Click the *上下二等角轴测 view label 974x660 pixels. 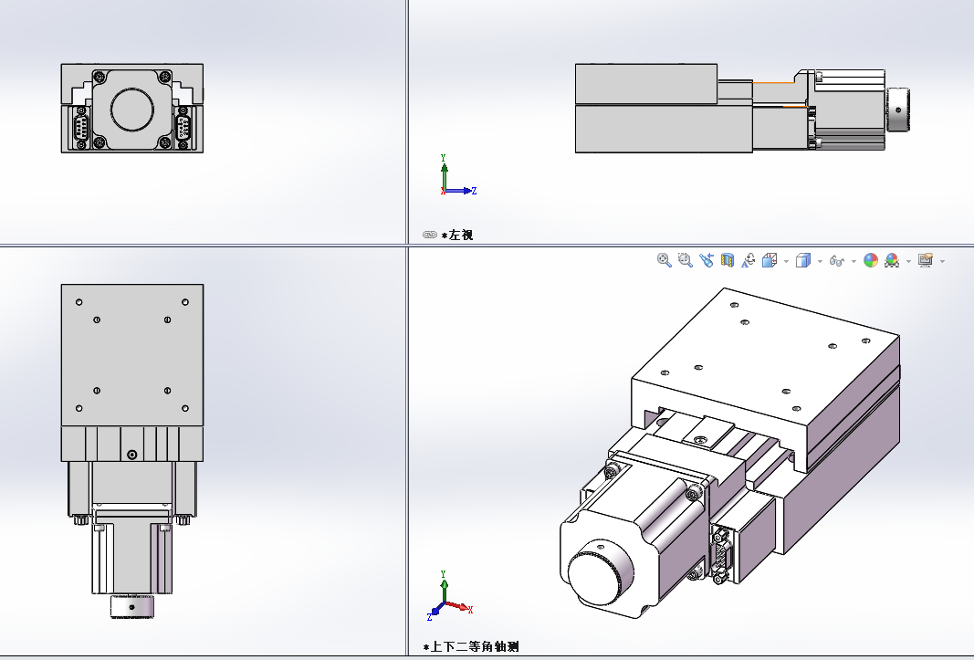point(471,647)
